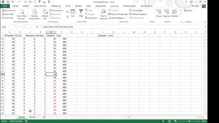The image size is (219, 123).
Task: Click the new sheet plus button
Action: (x=44, y=117)
